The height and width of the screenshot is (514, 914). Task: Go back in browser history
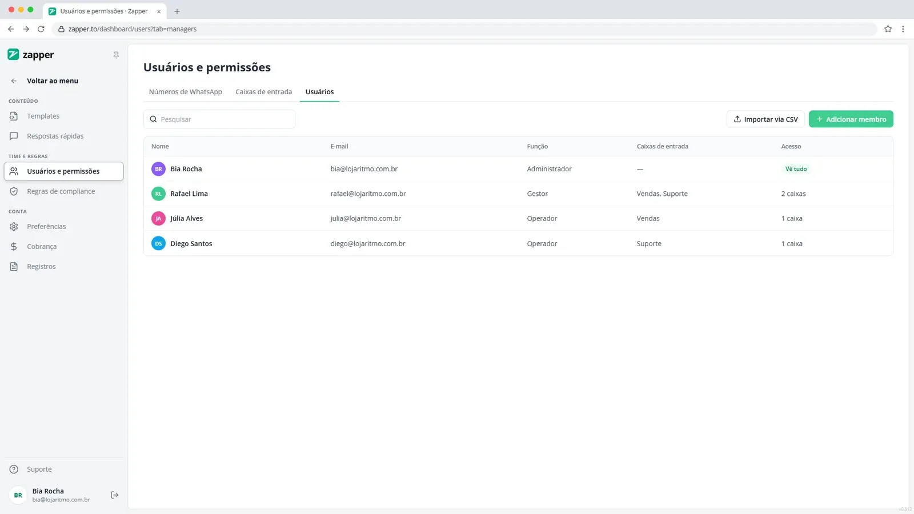pos(11,29)
